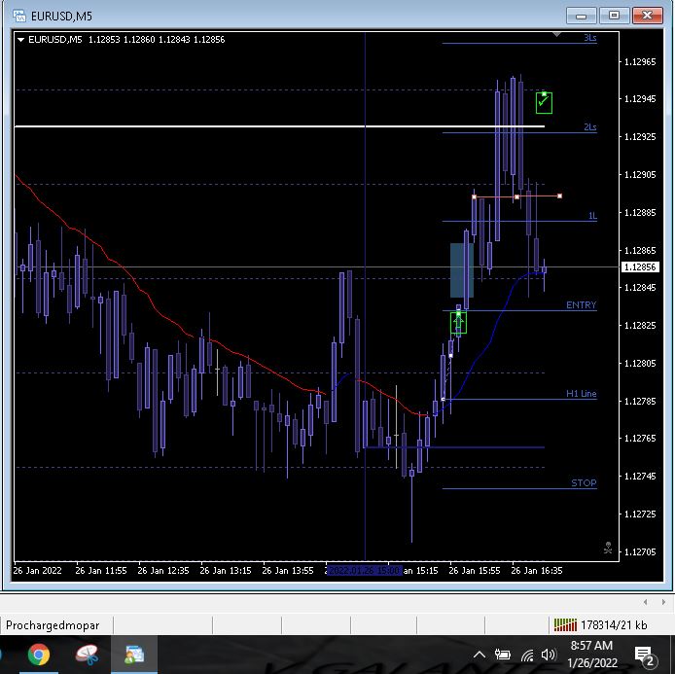This screenshot has height=674, width=675.
Task: Maximize the EURUSD,M5 chart window
Action: tap(614, 16)
